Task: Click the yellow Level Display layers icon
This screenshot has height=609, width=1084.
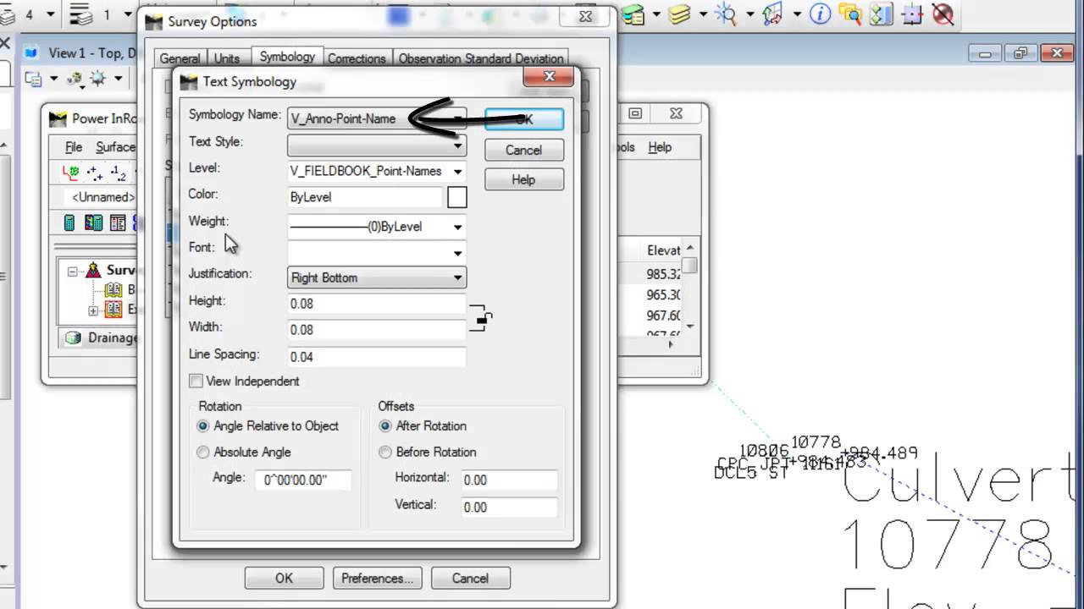Action: coord(677,14)
